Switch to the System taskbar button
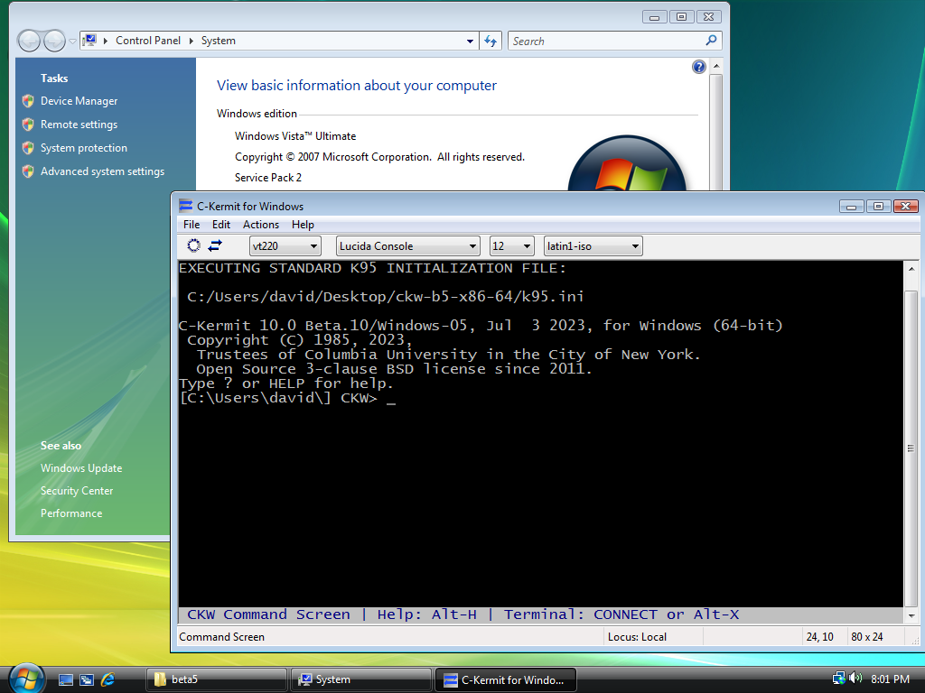The width and height of the screenshot is (925, 693). click(361, 680)
